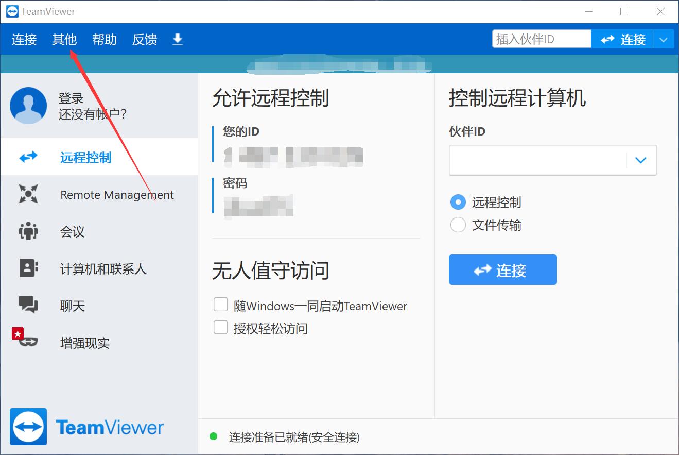The image size is (679, 455).
Task: Maximize the TeamViewer window
Action: point(624,11)
